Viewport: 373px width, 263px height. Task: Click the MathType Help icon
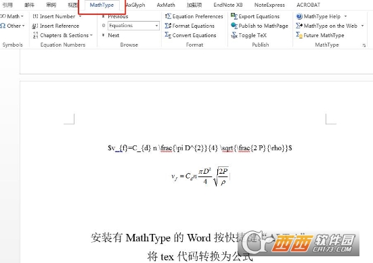[299, 16]
